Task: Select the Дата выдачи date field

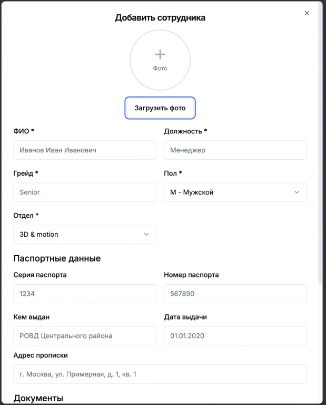Action: coord(235,336)
